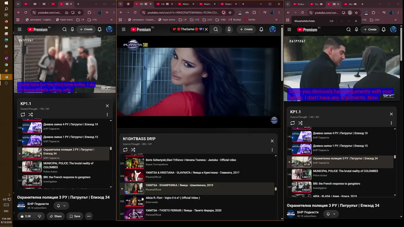Toggle shuffle for N1GHTBASS DR!P playlist
This screenshot has height=227, width=404.
point(133,150)
